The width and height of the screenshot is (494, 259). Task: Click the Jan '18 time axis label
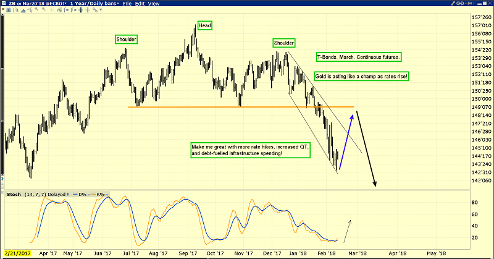tap(298, 253)
